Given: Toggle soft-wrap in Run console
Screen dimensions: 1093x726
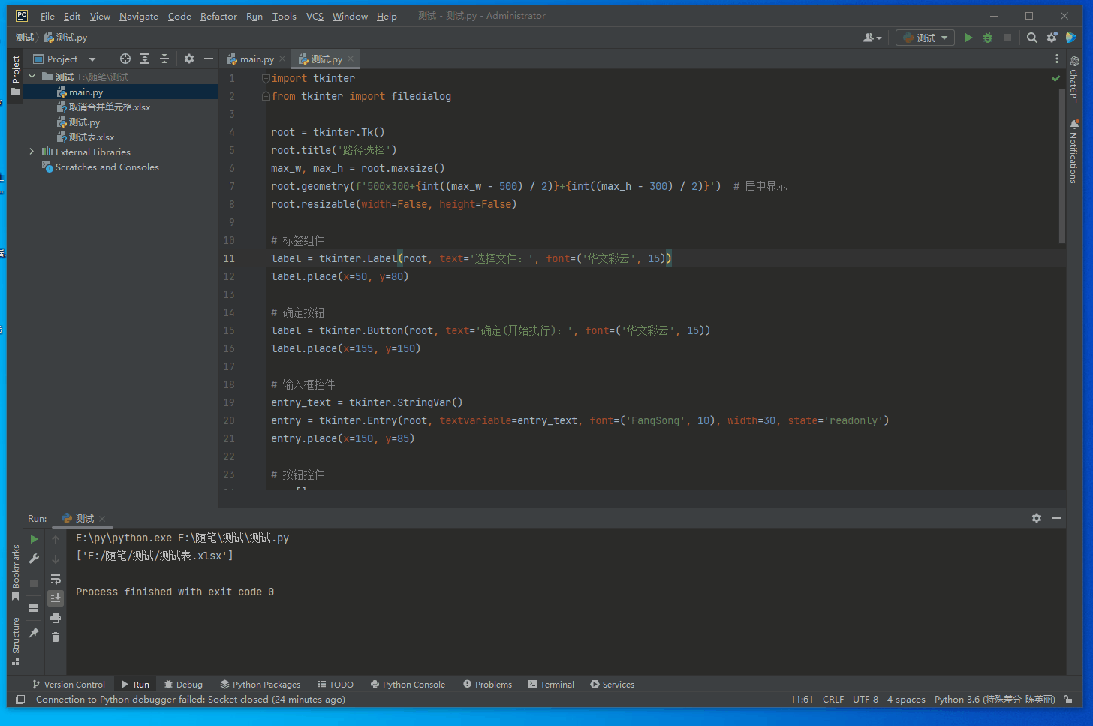Looking at the screenshot, I should pos(56,579).
